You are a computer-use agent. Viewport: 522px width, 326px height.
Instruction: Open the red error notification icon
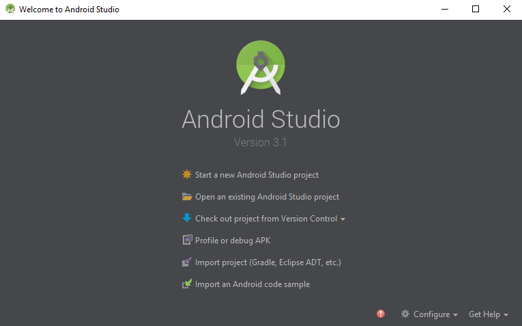point(381,314)
